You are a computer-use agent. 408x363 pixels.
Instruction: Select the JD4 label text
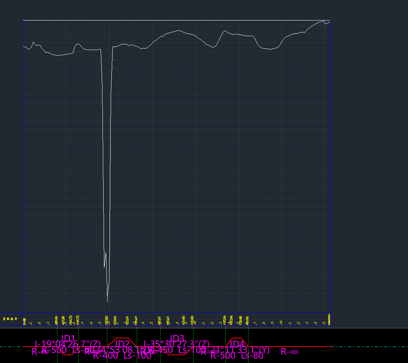(x=237, y=344)
